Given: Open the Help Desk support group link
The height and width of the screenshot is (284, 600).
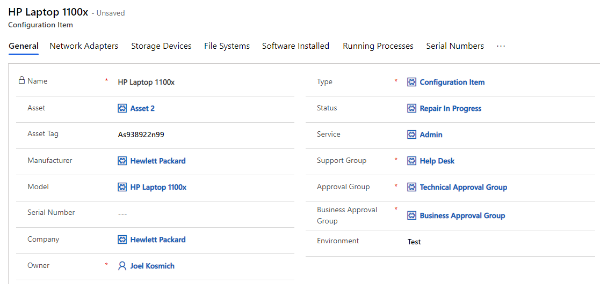Looking at the screenshot, I should click(437, 161).
